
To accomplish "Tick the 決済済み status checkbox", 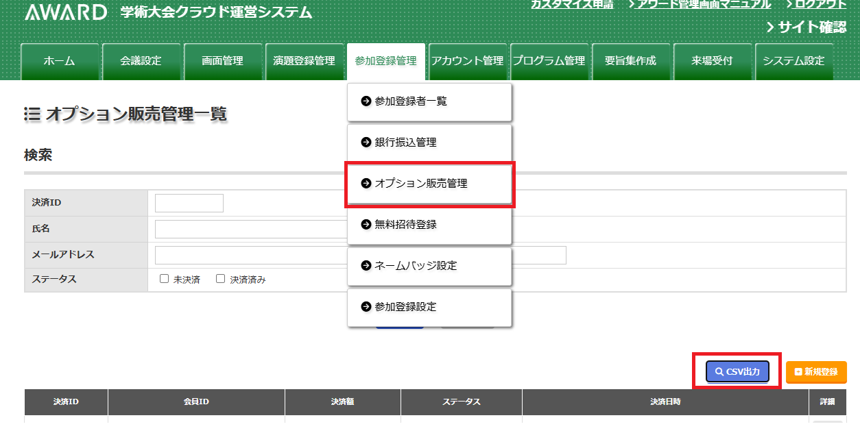I will 221,279.
